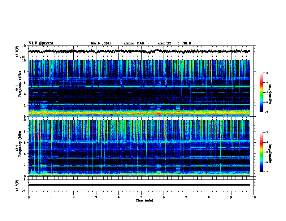Click the time axis tick label '7'
Viewport: 286px width, 221px height.
pos(186,197)
